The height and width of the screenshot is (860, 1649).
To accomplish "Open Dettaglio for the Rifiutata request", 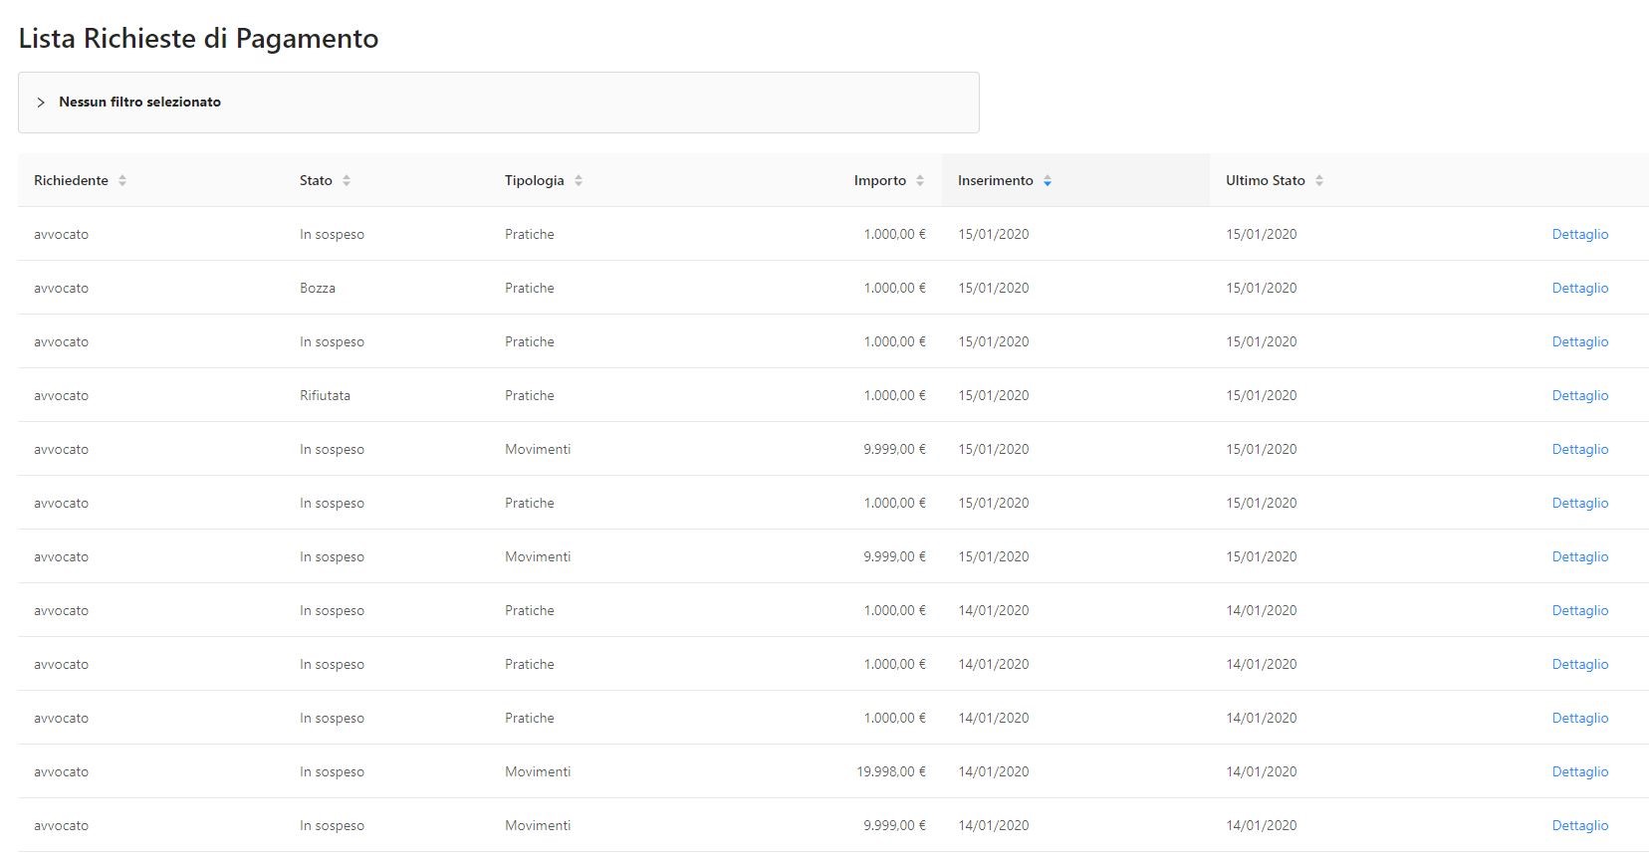I will tap(1579, 395).
